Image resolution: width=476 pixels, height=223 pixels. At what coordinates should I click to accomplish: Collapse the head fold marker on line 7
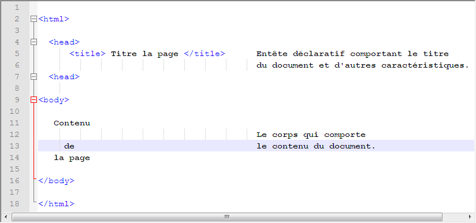34,77
